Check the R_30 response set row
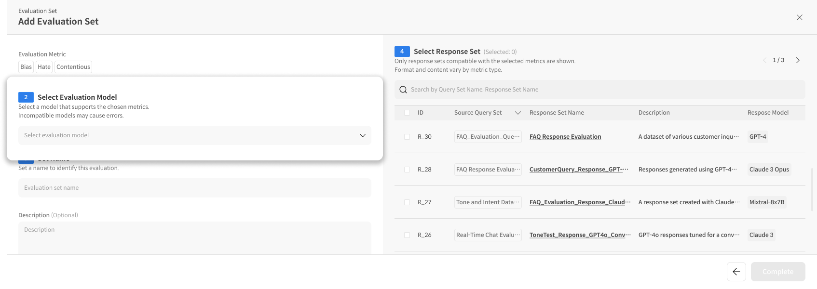This screenshot has height=289, width=817. click(x=407, y=137)
